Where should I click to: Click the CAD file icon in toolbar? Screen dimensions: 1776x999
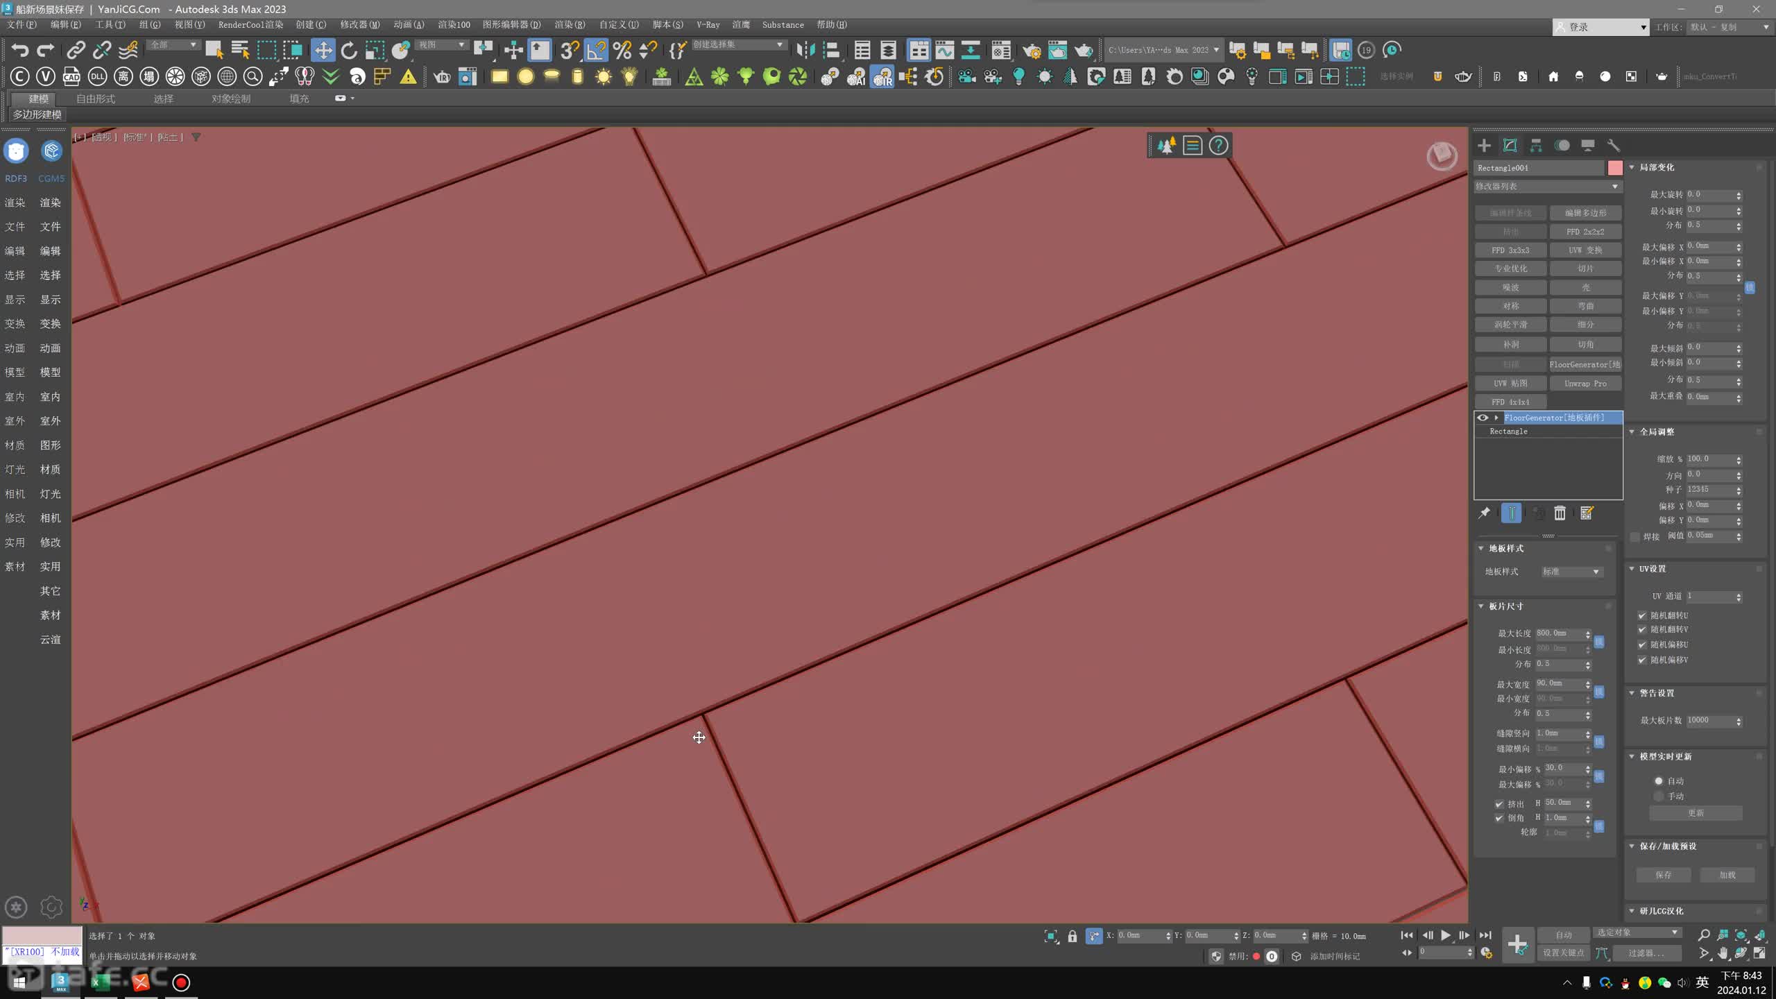point(71,76)
